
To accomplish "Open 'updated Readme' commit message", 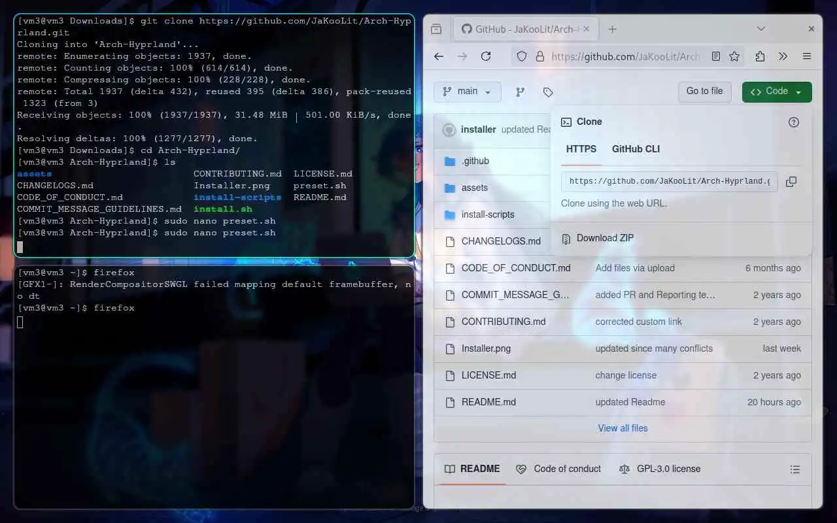I will (630, 402).
